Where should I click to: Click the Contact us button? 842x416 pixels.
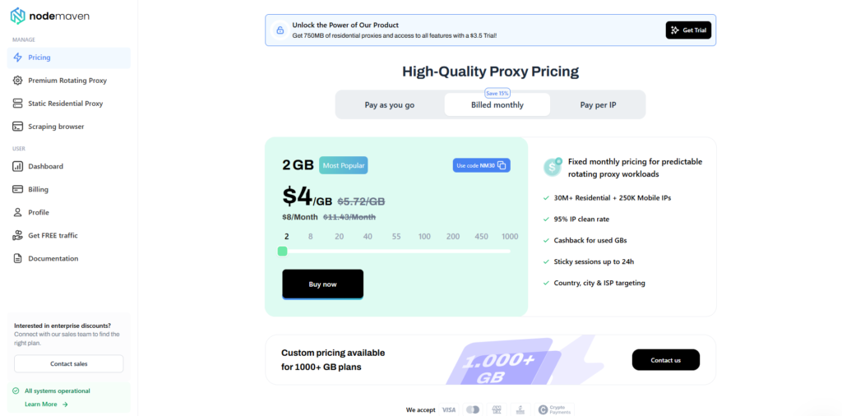(x=665, y=360)
